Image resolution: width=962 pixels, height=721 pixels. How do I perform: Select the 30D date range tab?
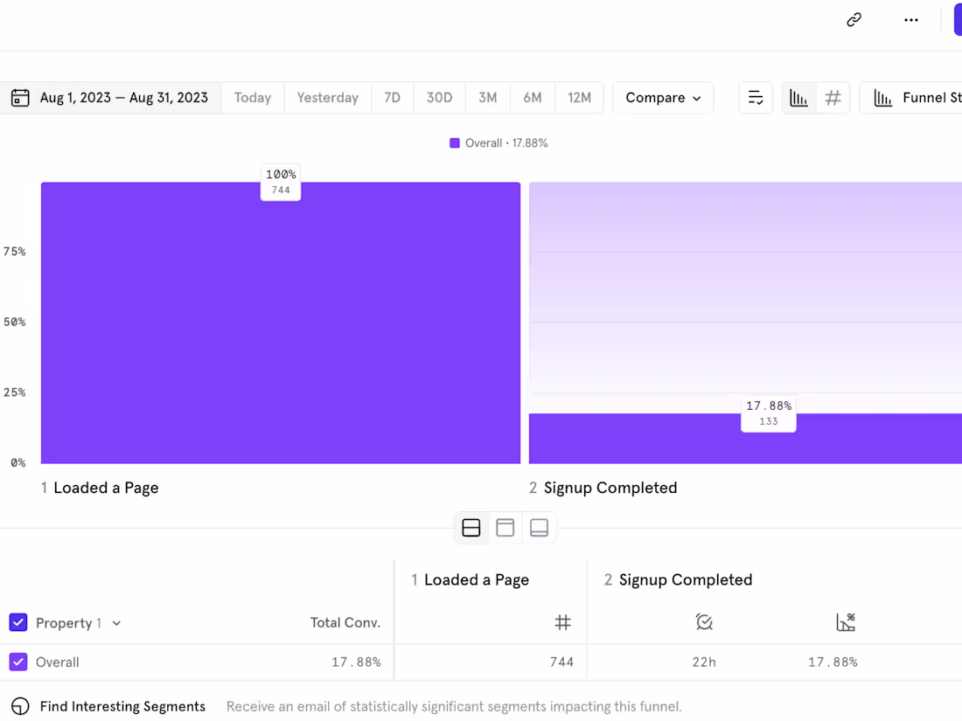[439, 98]
